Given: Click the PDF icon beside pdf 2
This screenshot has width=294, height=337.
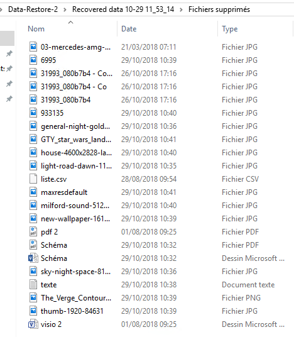Looking at the screenshot, I should 33,231.
